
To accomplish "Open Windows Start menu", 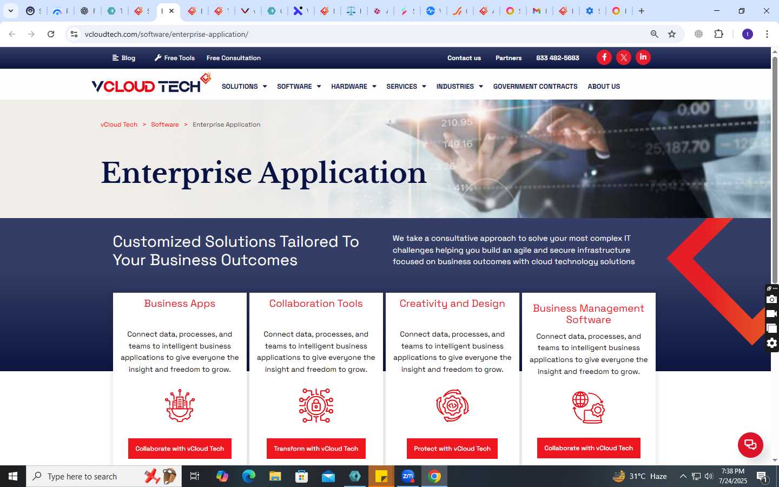I will tap(13, 476).
